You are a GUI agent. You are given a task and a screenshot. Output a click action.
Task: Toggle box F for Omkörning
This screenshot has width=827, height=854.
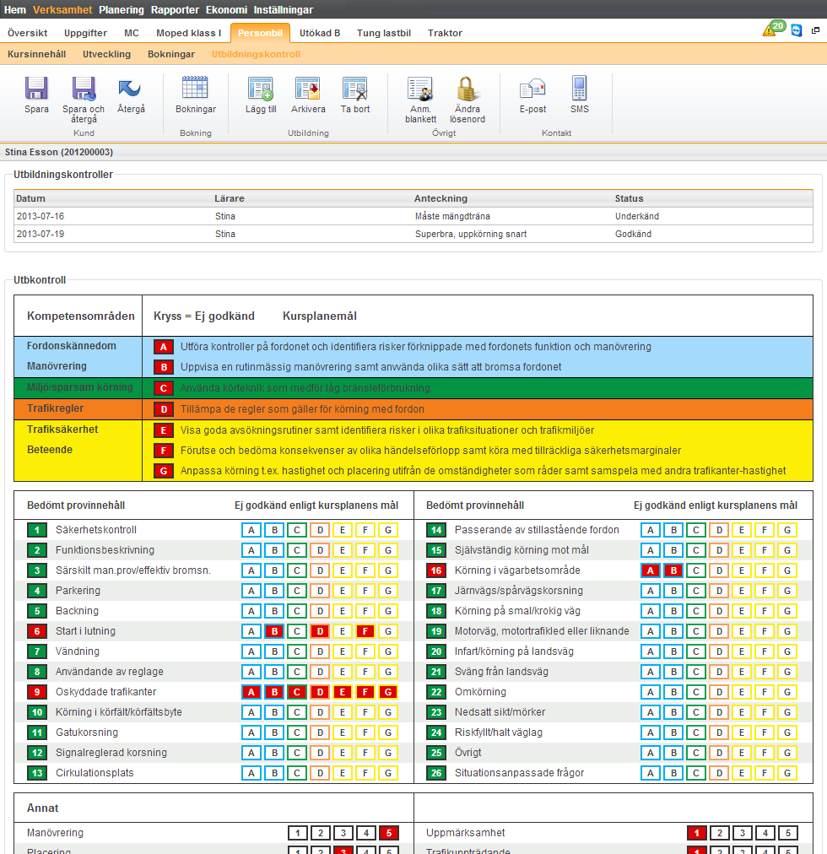coord(765,692)
